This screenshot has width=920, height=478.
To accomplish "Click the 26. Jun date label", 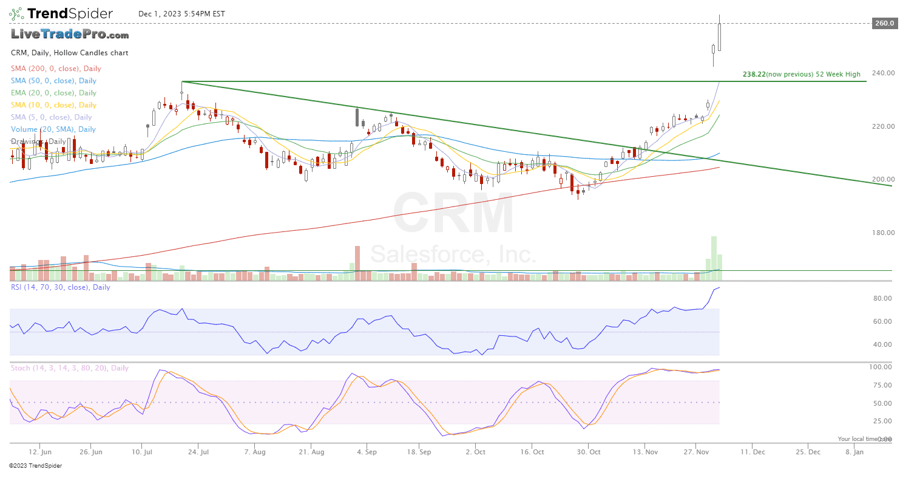I will click(x=90, y=452).
